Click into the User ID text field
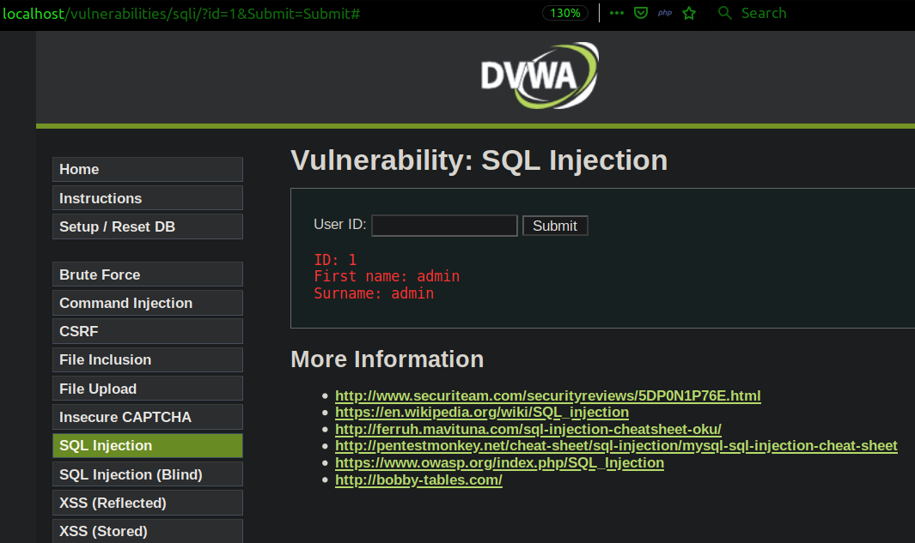Image resolution: width=915 pixels, height=543 pixels. [x=444, y=226]
